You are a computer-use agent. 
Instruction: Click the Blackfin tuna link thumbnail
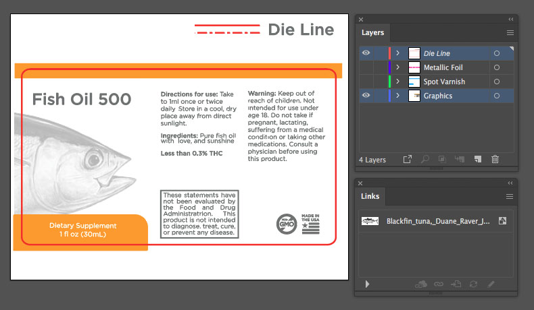tap(370, 221)
